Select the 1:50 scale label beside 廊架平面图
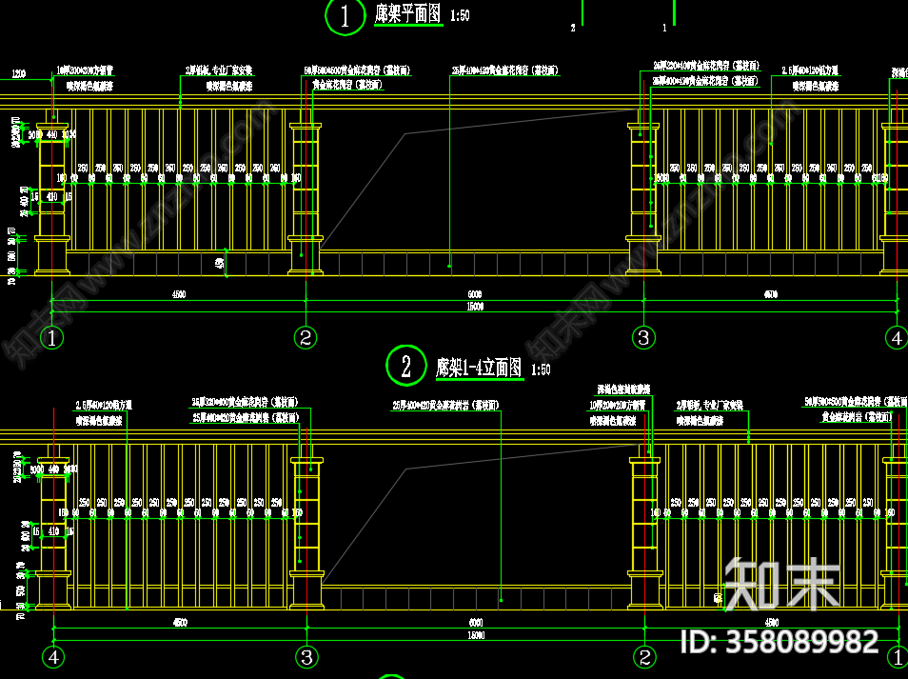 [460, 16]
